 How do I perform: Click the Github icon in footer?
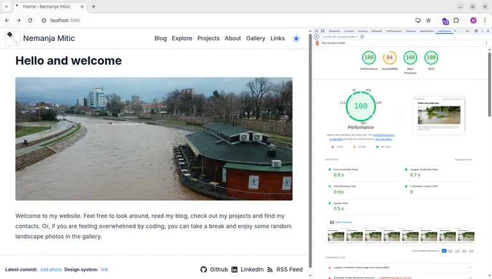[x=204, y=269]
